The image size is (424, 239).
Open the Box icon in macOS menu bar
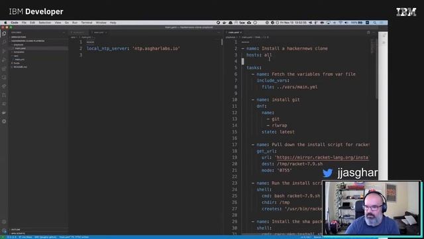click(x=242, y=23)
